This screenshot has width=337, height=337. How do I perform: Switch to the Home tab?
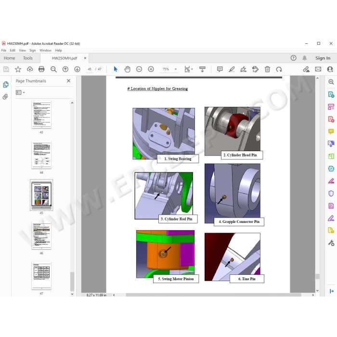click(x=9, y=58)
